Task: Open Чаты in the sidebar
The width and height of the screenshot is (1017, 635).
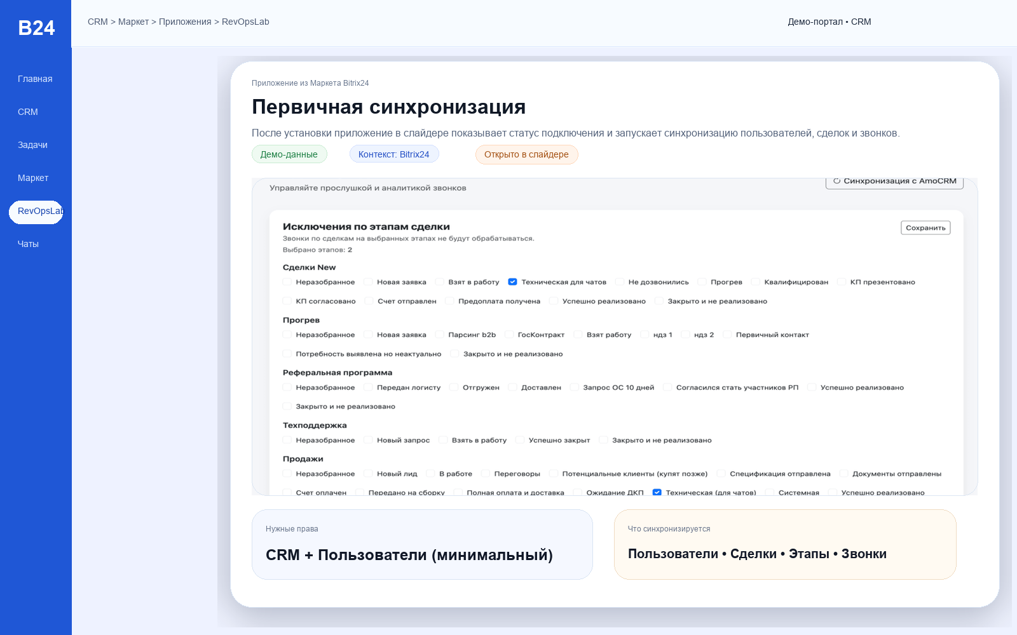Action: [28, 244]
